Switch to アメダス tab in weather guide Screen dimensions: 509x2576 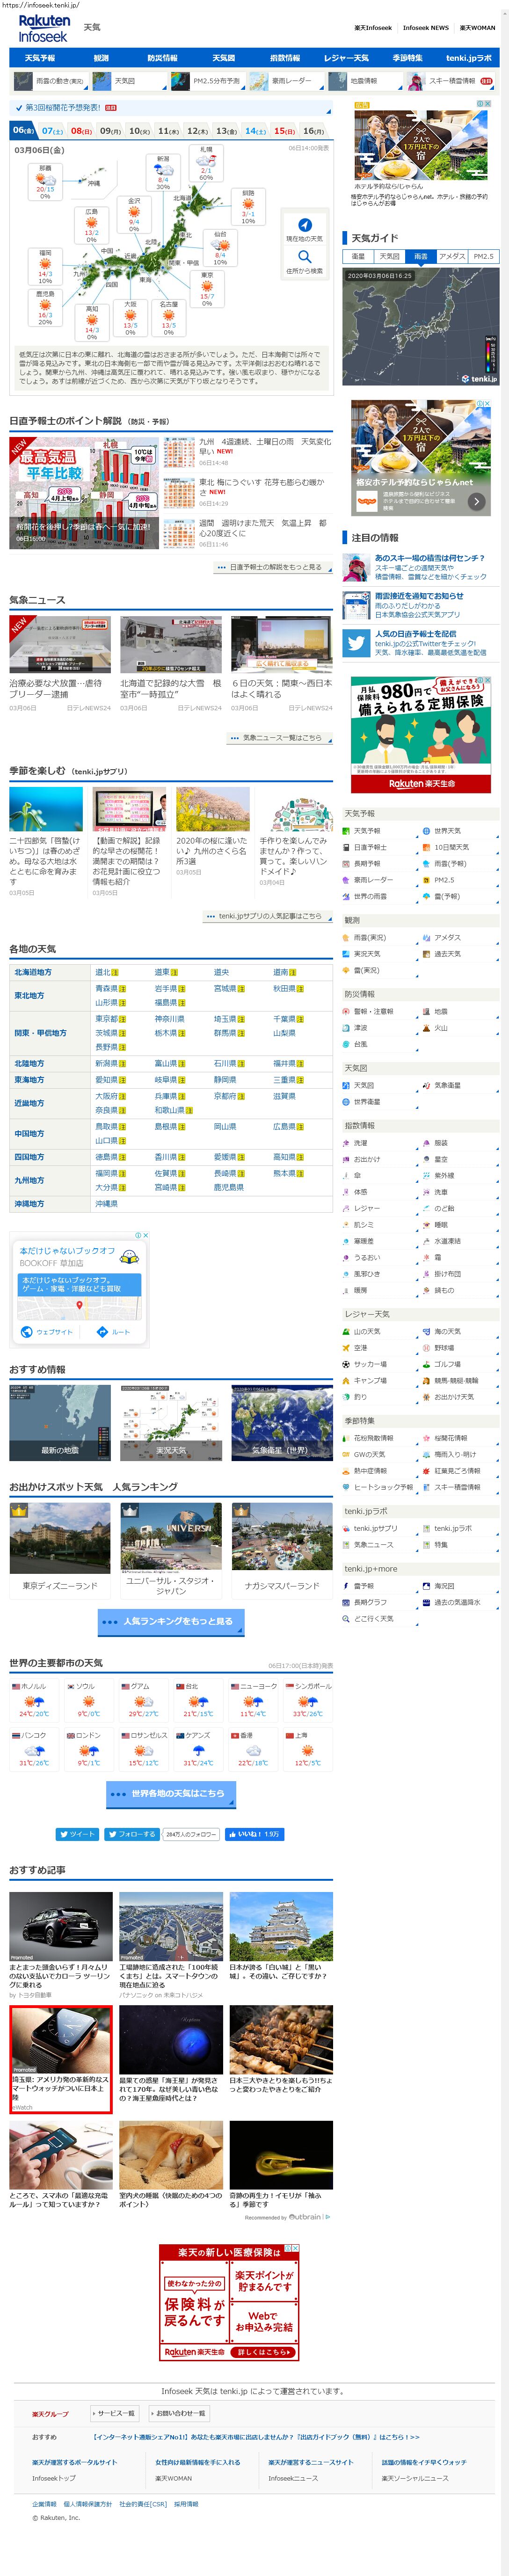coord(452,257)
